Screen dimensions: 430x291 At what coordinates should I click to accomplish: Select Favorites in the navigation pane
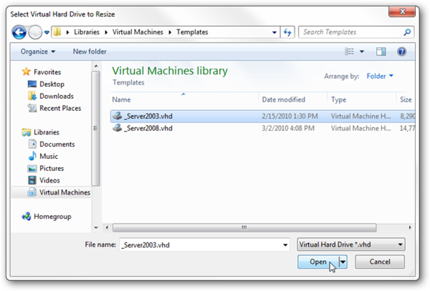pos(47,72)
